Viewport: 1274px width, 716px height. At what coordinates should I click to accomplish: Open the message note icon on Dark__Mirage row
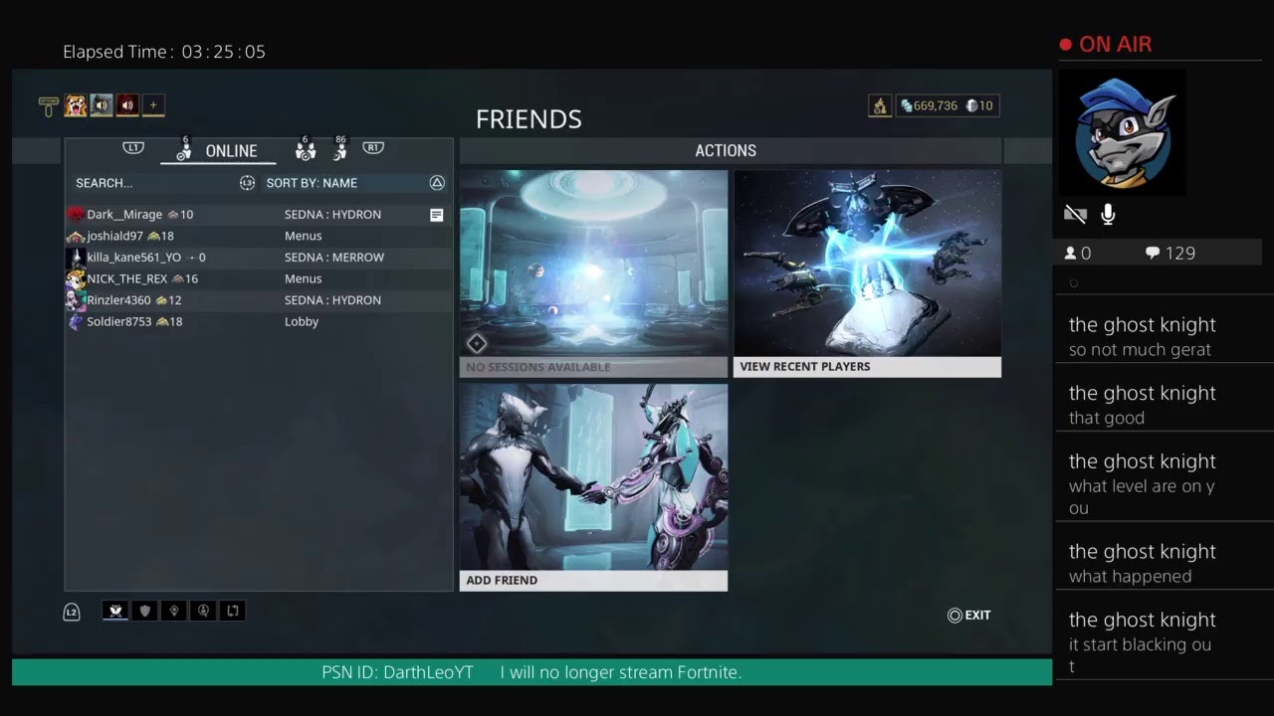point(436,215)
